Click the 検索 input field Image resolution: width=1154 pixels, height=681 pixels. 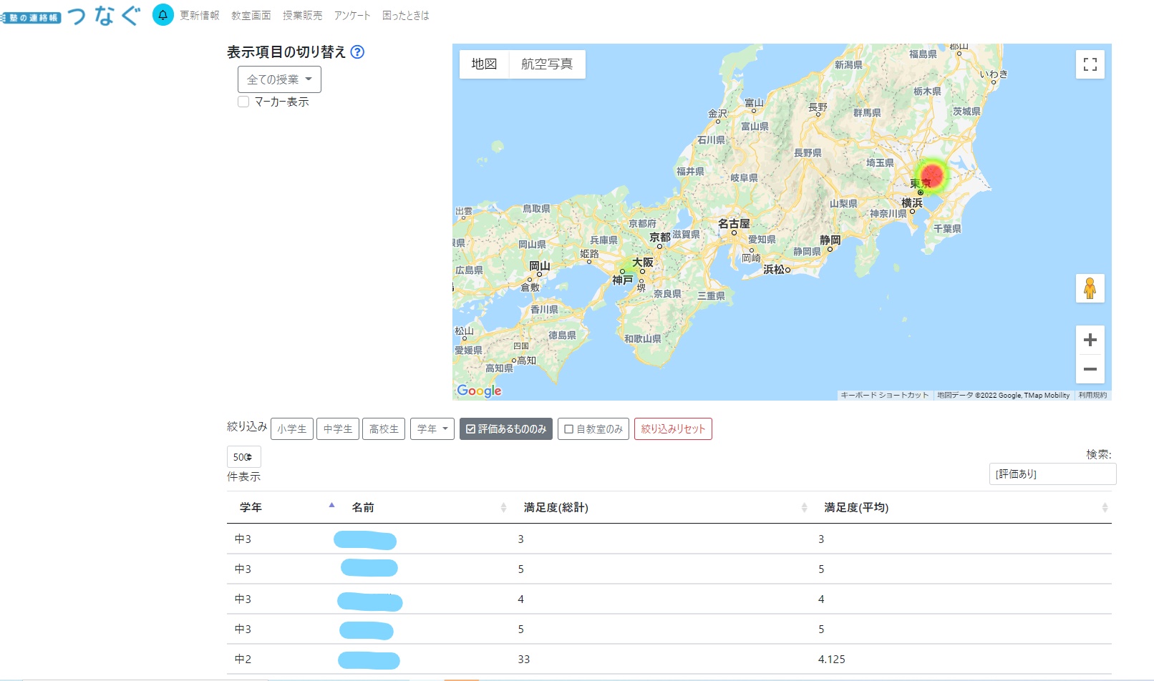[1052, 474]
